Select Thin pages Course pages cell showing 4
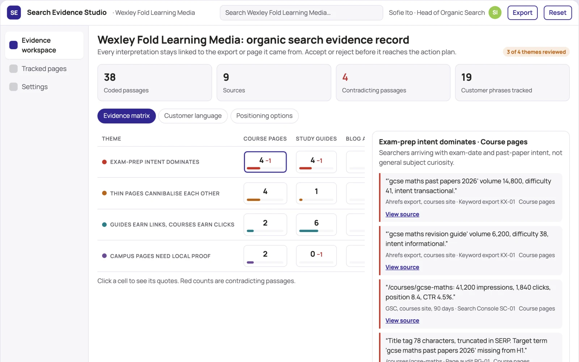 [x=265, y=193]
